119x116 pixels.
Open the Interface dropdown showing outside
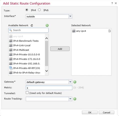[x=49, y=16]
